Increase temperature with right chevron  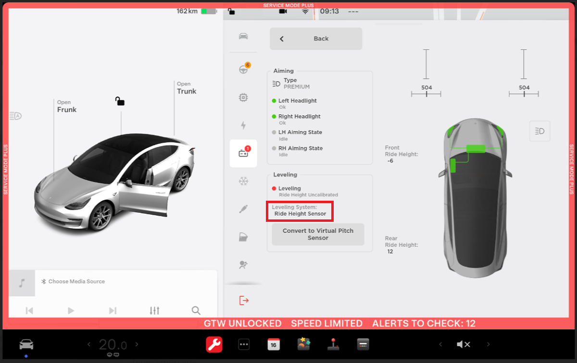(137, 344)
